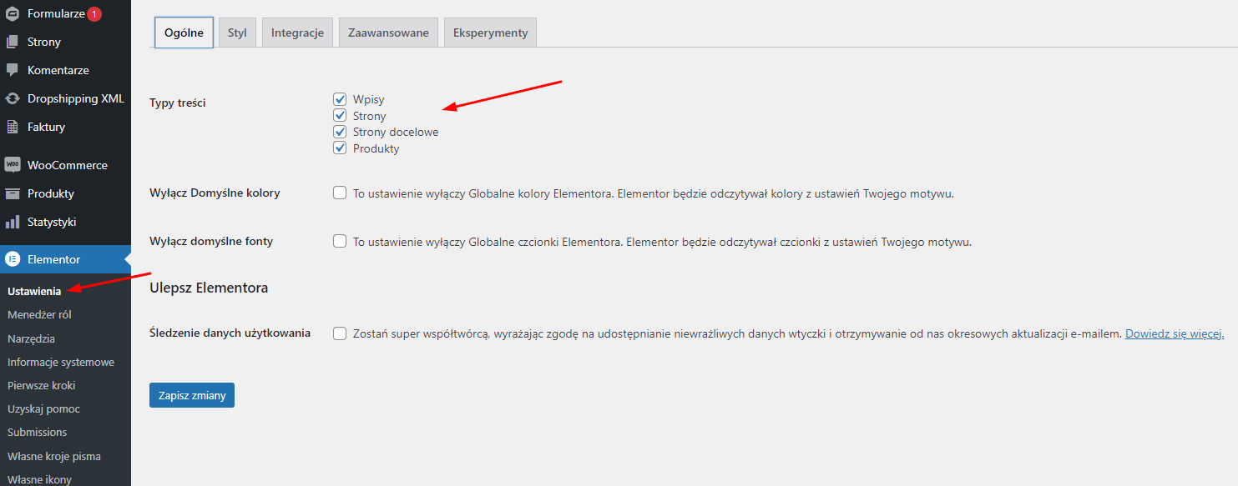Screen dimensions: 1238x486
Task: Uncheck the Strony docelowe checkbox
Action: 340,132
